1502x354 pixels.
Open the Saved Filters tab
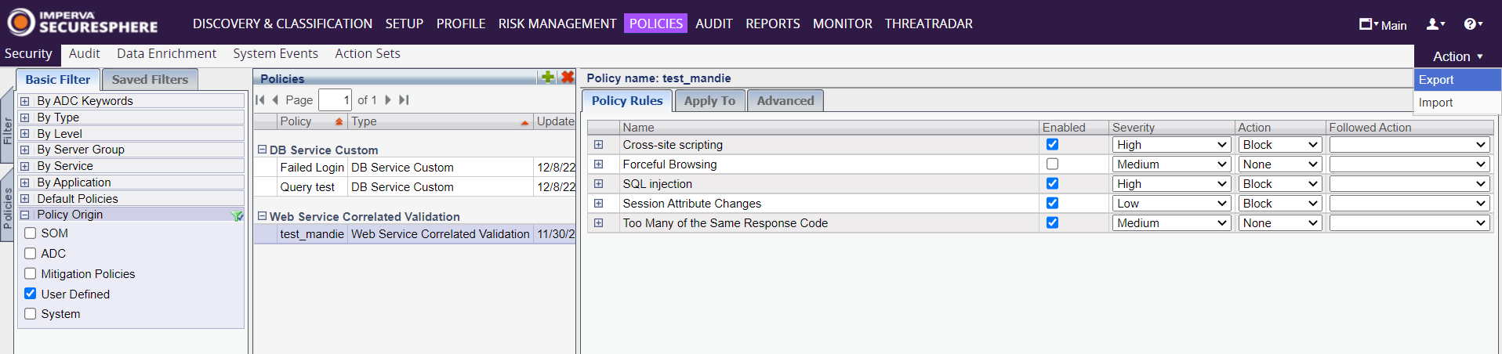click(x=150, y=79)
